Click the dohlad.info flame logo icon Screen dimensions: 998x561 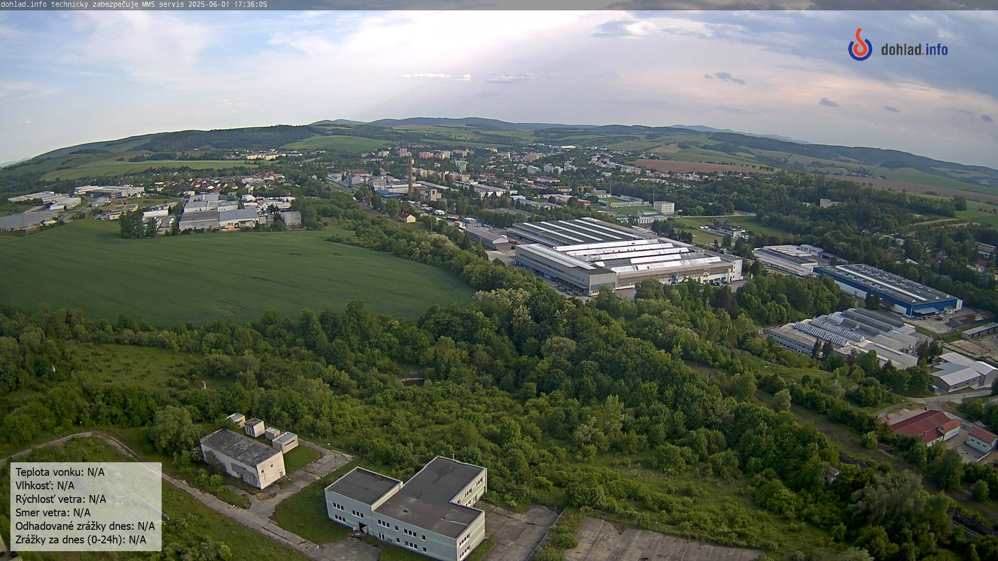click(x=860, y=45)
